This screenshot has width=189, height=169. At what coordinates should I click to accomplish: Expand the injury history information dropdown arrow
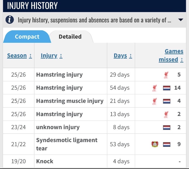click(x=180, y=20)
